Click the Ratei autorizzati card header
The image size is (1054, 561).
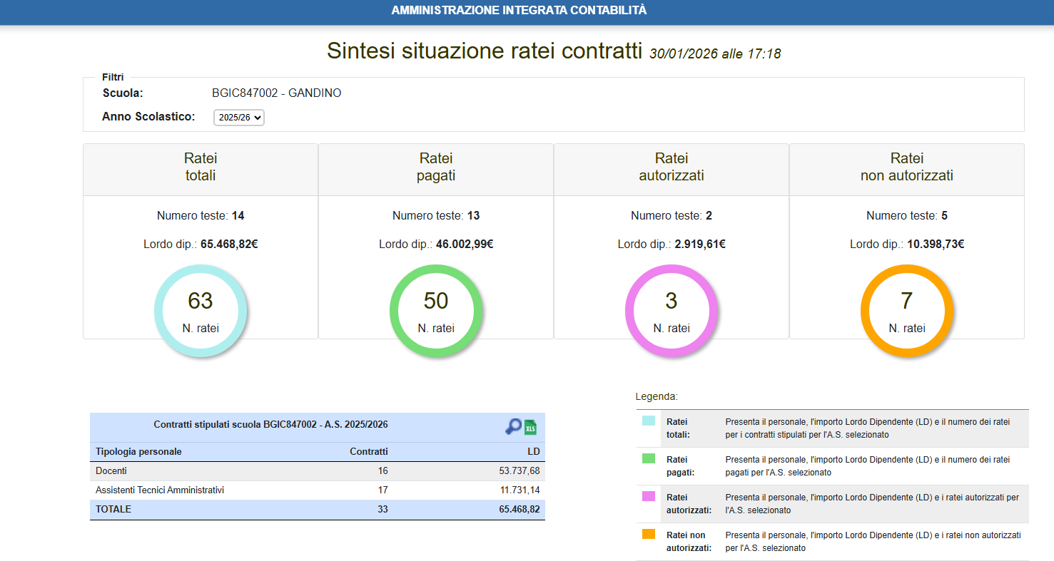[x=672, y=168]
